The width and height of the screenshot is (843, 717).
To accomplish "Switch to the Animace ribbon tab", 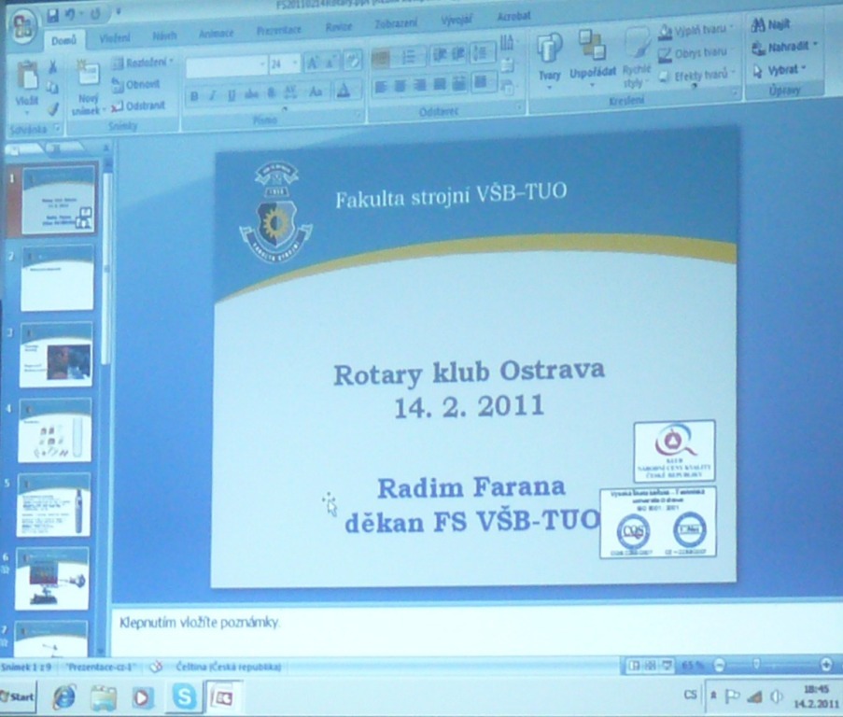I will pos(216,35).
